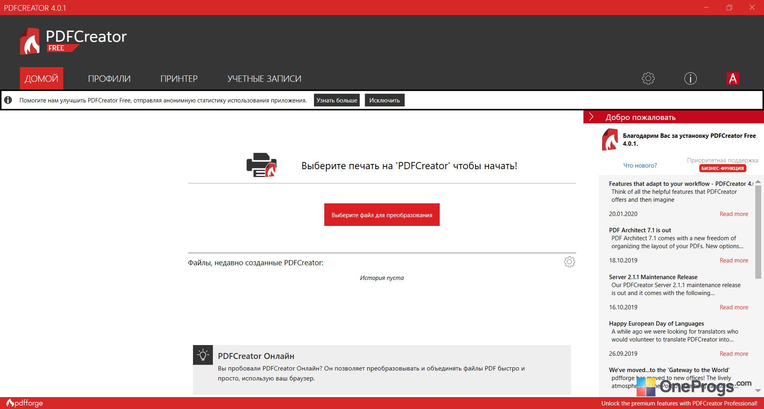Launch PDF Architect red icon

(733, 78)
